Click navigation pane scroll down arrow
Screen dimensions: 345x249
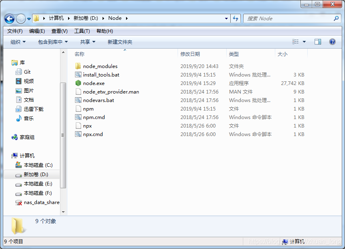[63, 212]
